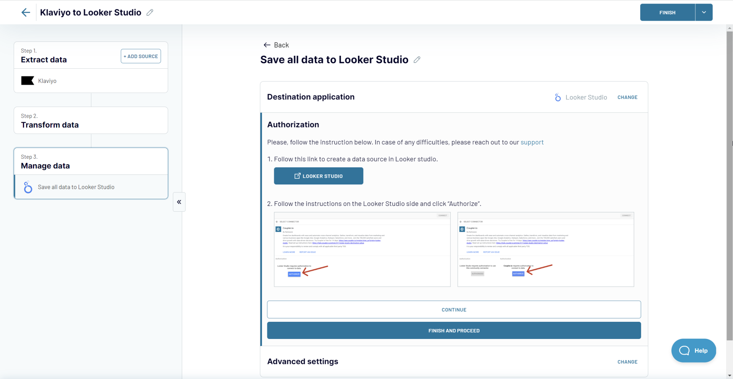Click the pencil icon beside the flow title
Viewport: 733px width, 379px height.
(150, 12)
